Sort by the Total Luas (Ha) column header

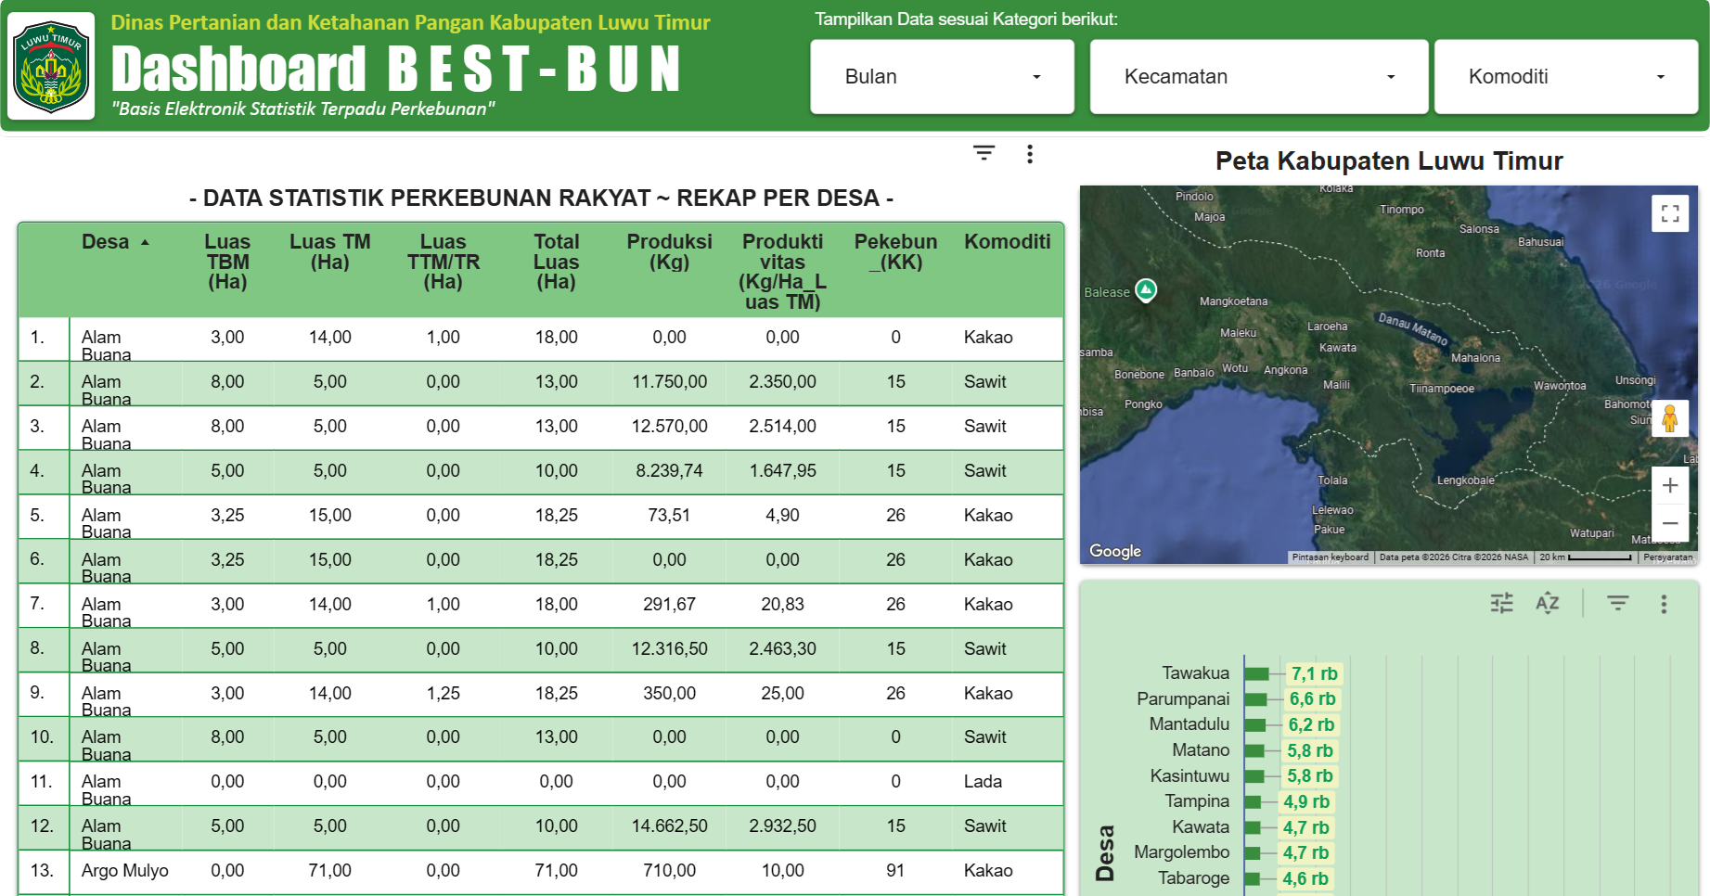point(557,262)
